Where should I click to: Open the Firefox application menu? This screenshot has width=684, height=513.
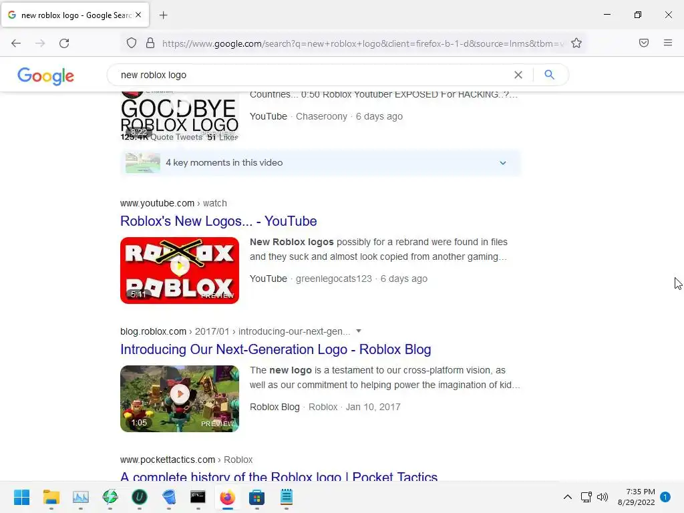click(x=668, y=43)
